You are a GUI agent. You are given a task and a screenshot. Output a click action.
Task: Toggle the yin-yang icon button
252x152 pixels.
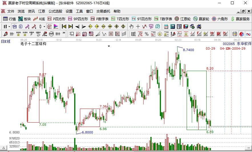(x=241, y=34)
